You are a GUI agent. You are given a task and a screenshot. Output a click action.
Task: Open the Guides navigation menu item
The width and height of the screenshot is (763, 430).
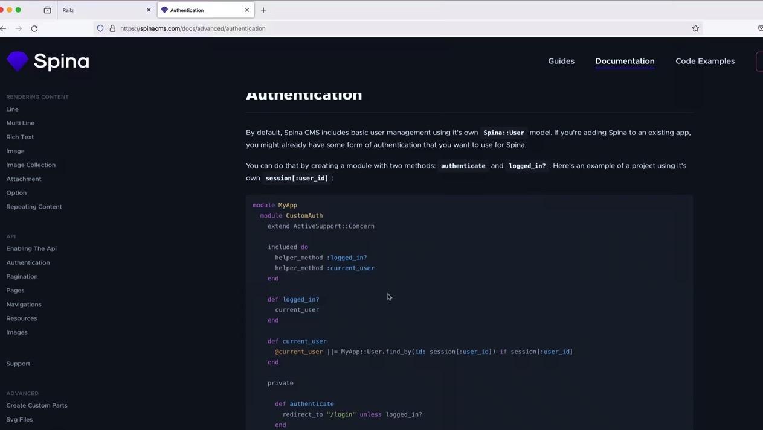[561, 61]
